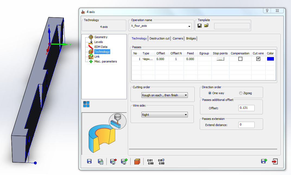Select the Levels tree item
291x175 pixels.
pos(99,42)
